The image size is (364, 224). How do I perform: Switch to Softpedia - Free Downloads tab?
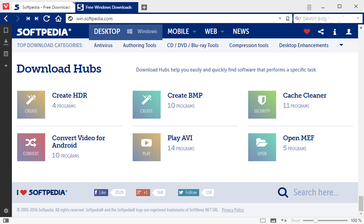pos(43,7)
